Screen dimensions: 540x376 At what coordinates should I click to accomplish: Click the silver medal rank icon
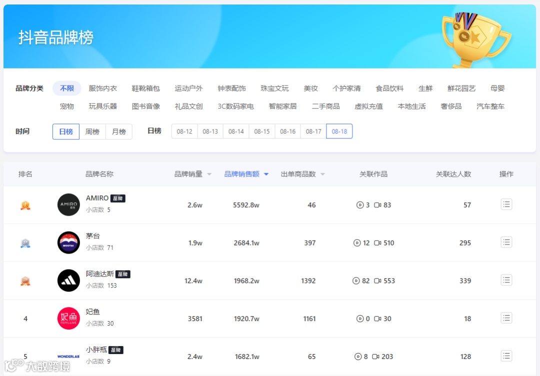pos(25,243)
